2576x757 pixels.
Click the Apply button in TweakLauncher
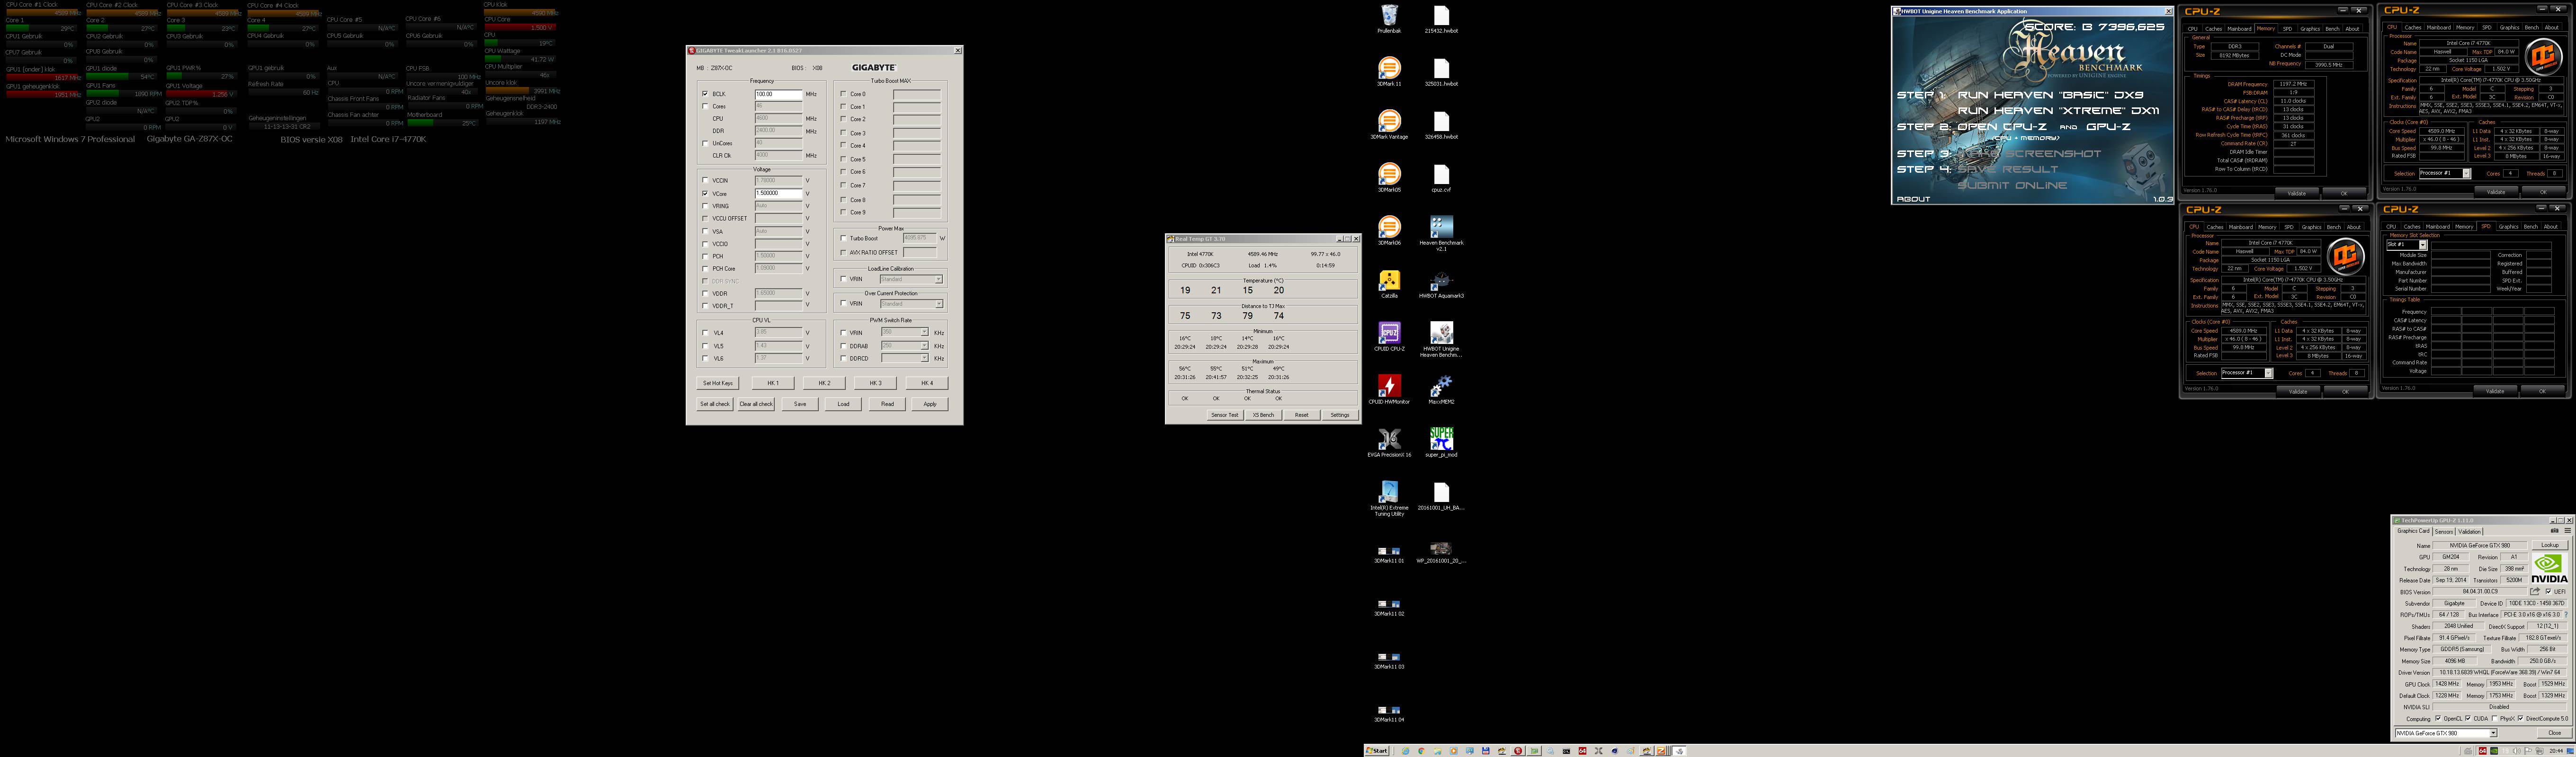(929, 405)
